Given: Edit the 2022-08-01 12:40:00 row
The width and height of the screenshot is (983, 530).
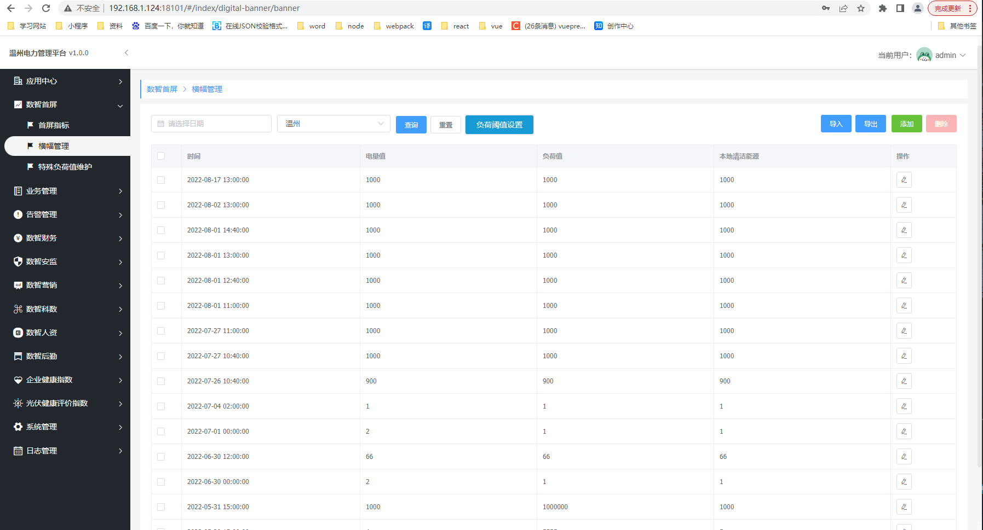Looking at the screenshot, I should [x=904, y=281].
